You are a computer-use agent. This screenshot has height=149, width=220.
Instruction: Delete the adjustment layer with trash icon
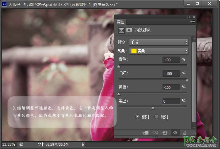[x=185, y=133]
